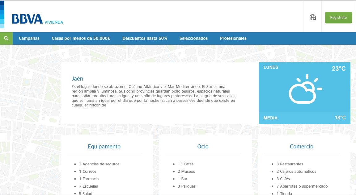Select '1 Correos' list item
This screenshot has height=195, width=356.
[x=88, y=172]
